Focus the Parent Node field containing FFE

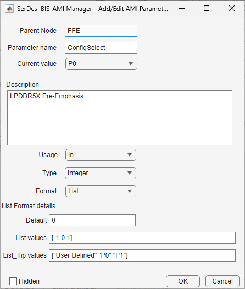tap(101, 31)
